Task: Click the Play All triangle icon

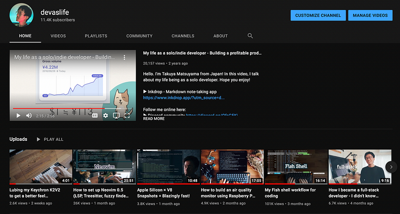Action: [x=38, y=139]
